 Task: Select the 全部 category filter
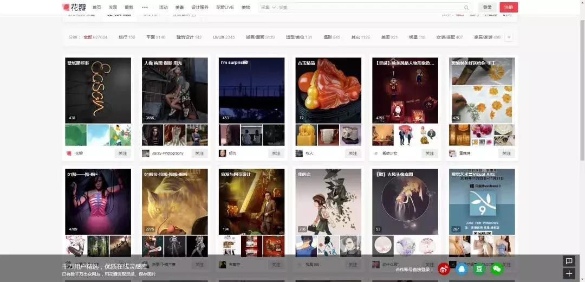click(x=95, y=37)
